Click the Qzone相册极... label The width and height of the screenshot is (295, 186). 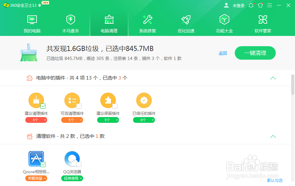pyautogui.click(x=36, y=172)
